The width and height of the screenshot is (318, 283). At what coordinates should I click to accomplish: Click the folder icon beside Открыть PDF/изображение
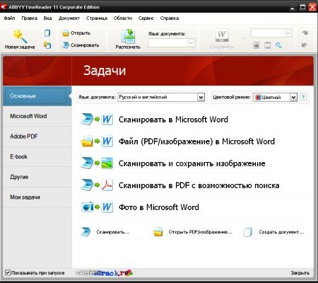158,232
